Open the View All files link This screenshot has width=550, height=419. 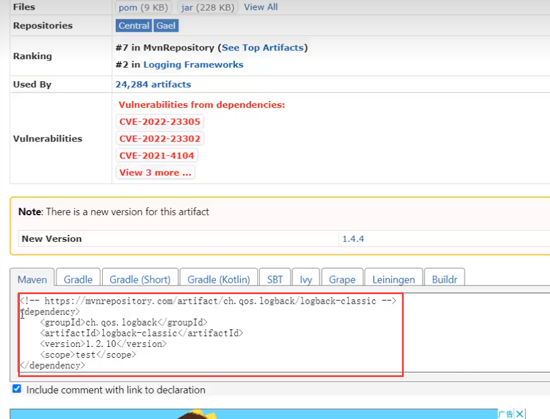coord(261,7)
